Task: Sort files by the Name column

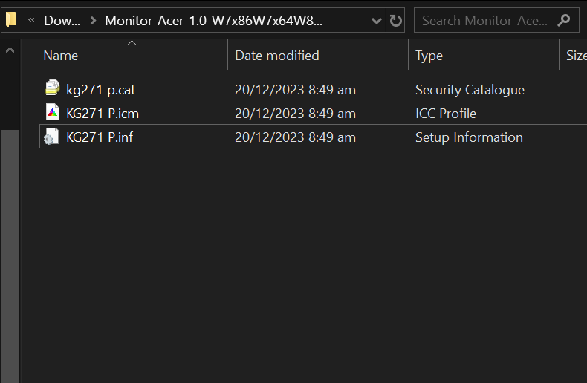Action: click(x=61, y=56)
